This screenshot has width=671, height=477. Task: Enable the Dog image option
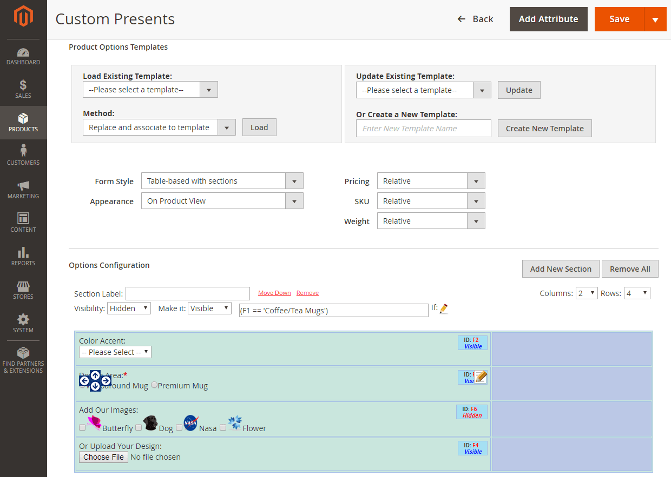click(139, 427)
